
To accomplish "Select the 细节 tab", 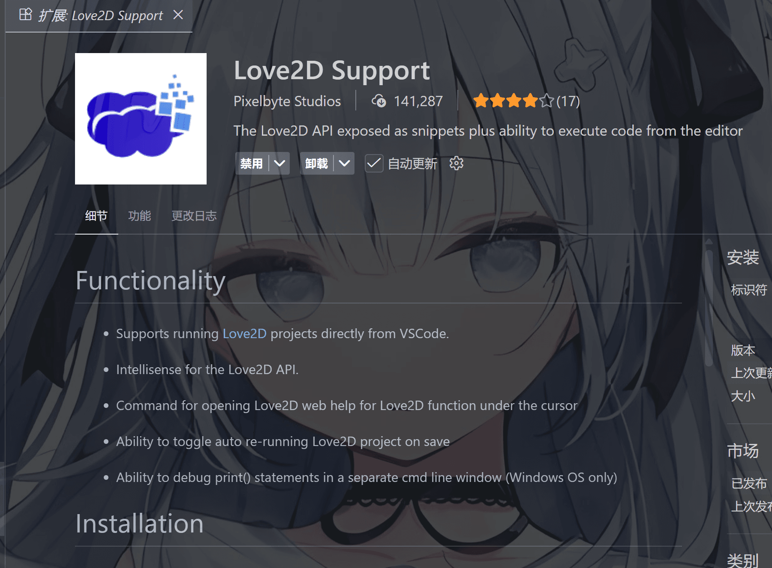I will [x=96, y=216].
